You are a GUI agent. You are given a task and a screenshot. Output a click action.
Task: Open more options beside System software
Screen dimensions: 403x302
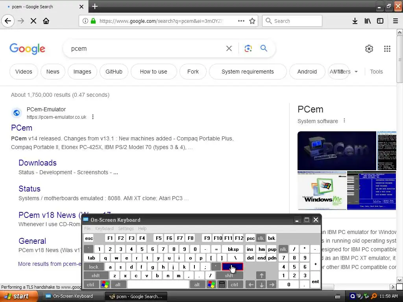point(344,121)
